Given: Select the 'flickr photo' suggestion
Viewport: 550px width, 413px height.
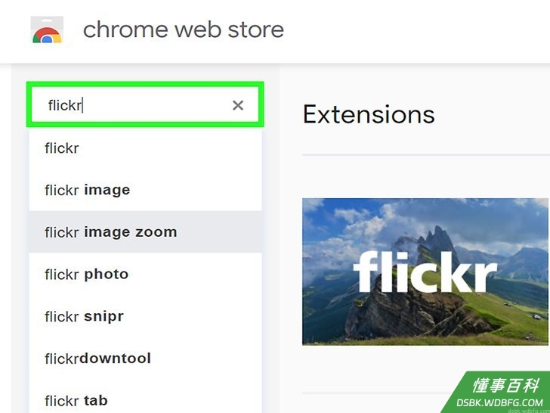Looking at the screenshot, I should pos(145,275).
